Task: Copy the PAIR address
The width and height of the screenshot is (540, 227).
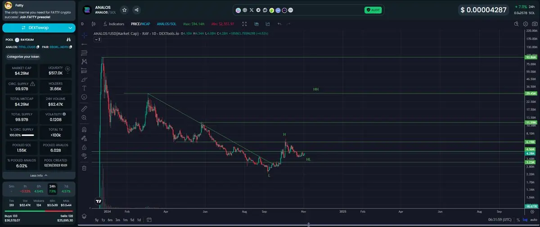Action: [x=70, y=47]
